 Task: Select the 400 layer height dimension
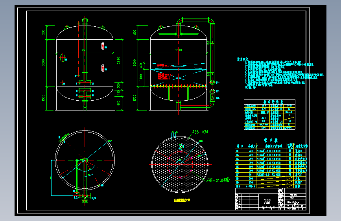click(141, 66)
